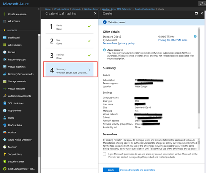
Task: Click the Validation passed info icon
Action: click(x=105, y=22)
